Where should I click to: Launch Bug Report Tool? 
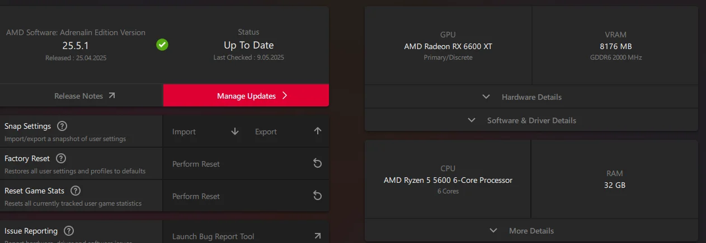tap(213, 236)
